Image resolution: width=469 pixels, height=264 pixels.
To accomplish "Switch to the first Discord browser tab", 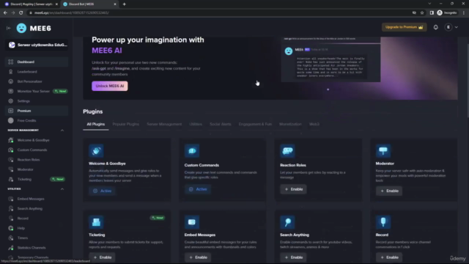I will (x=31, y=4).
